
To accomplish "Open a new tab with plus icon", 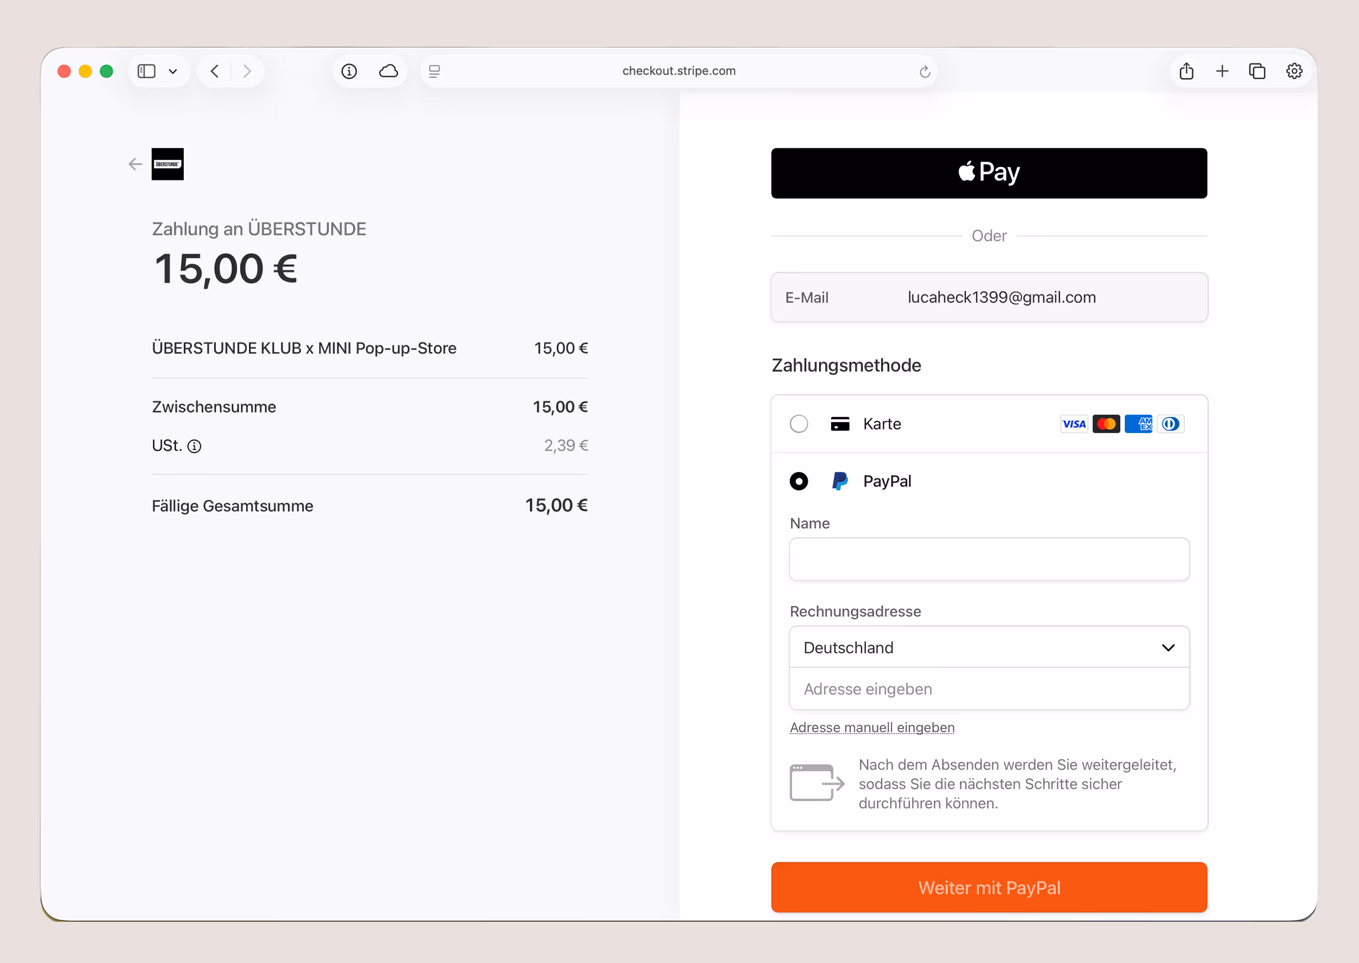I will pyautogui.click(x=1222, y=71).
